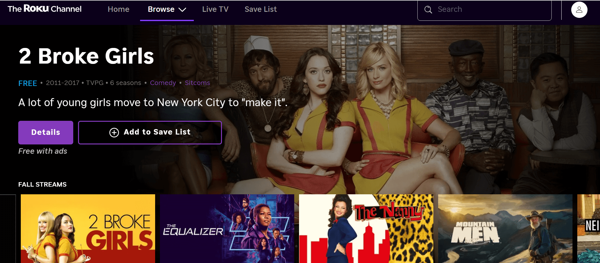This screenshot has width=600, height=263.
Task: Open the Save List page
Action: 261,9
